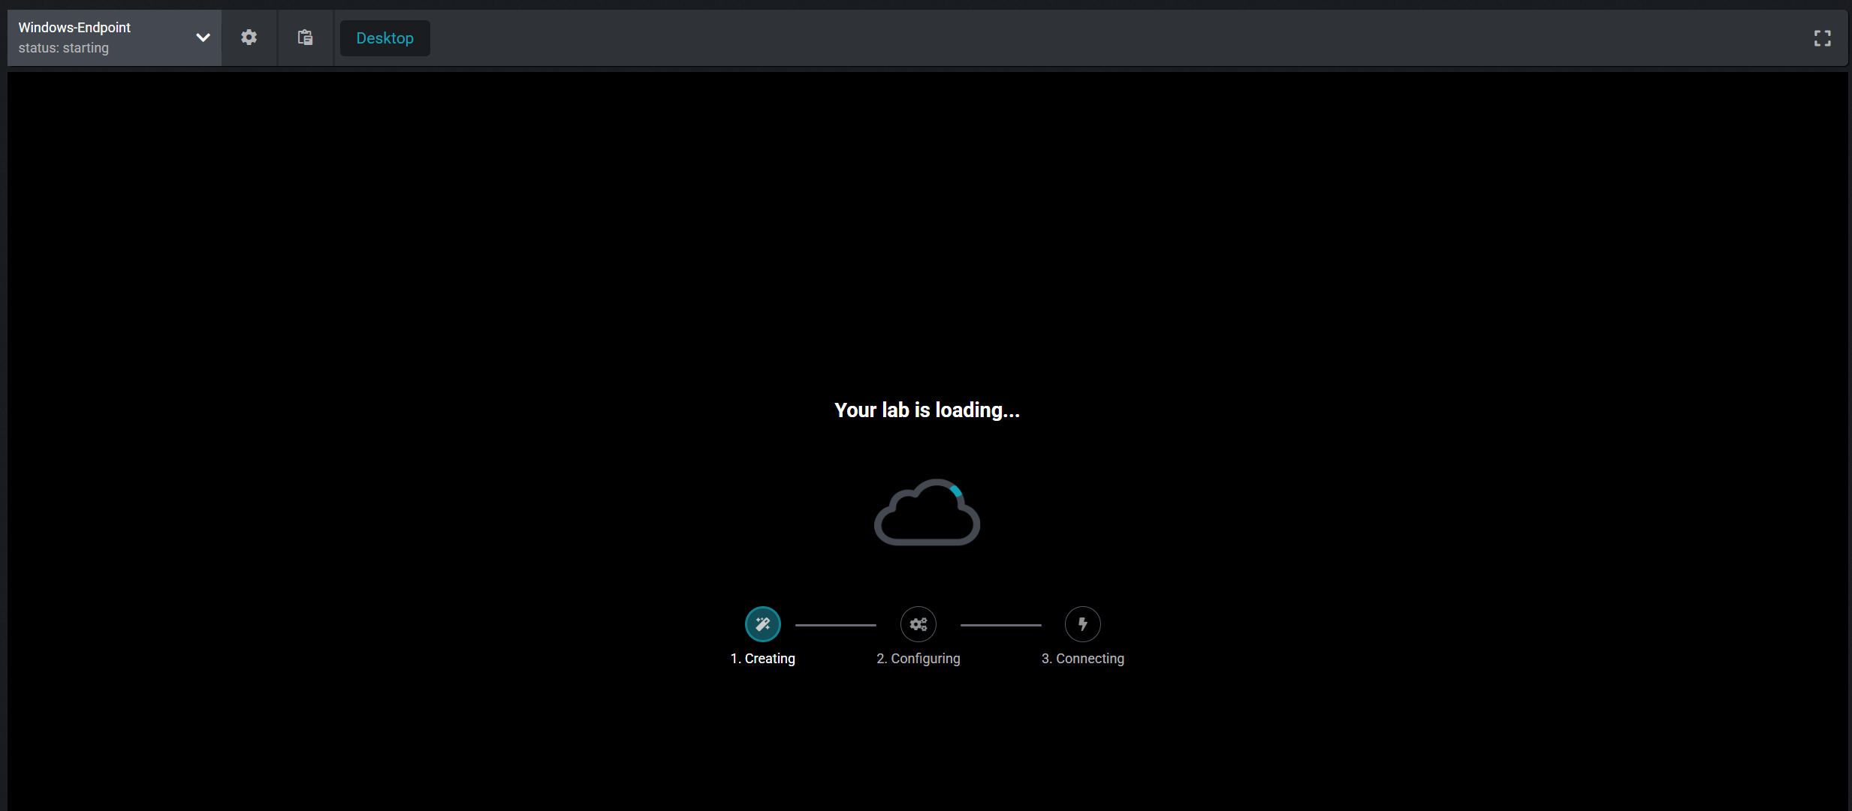This screenshot has width=1852, height=811.
Task: Click the clipboard paste icon
Action: coord(305,38)
